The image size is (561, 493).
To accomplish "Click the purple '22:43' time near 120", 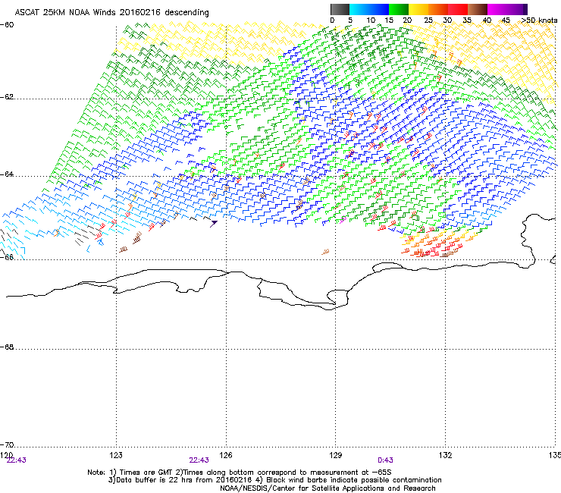I will click(17, 460).
